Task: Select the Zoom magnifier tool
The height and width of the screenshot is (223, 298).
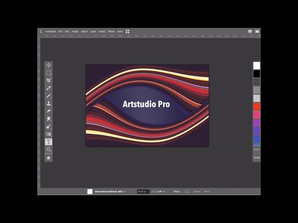Action: [48, 150]
